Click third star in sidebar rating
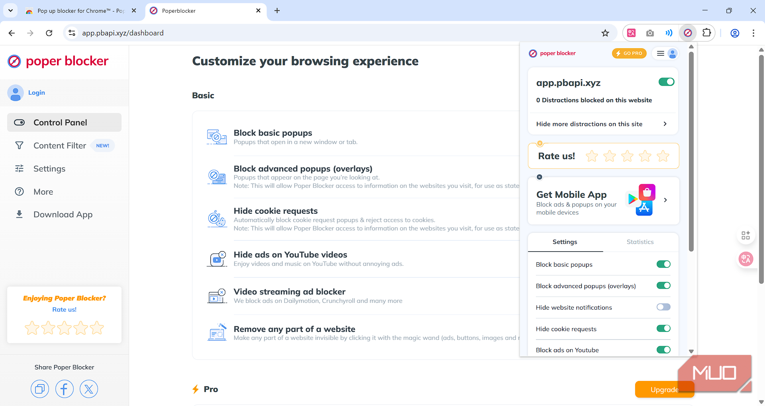 coord(65,328)
